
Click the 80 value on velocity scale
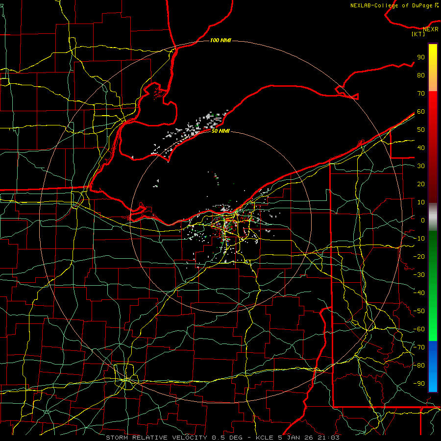421,75
